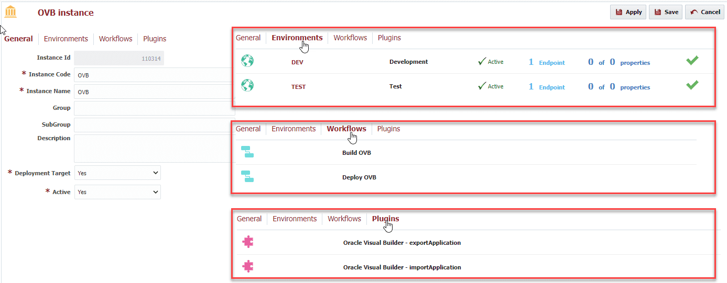Click the Save button

(x=666, y=12)
